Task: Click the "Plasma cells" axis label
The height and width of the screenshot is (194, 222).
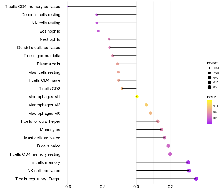Action: (49, 64)
